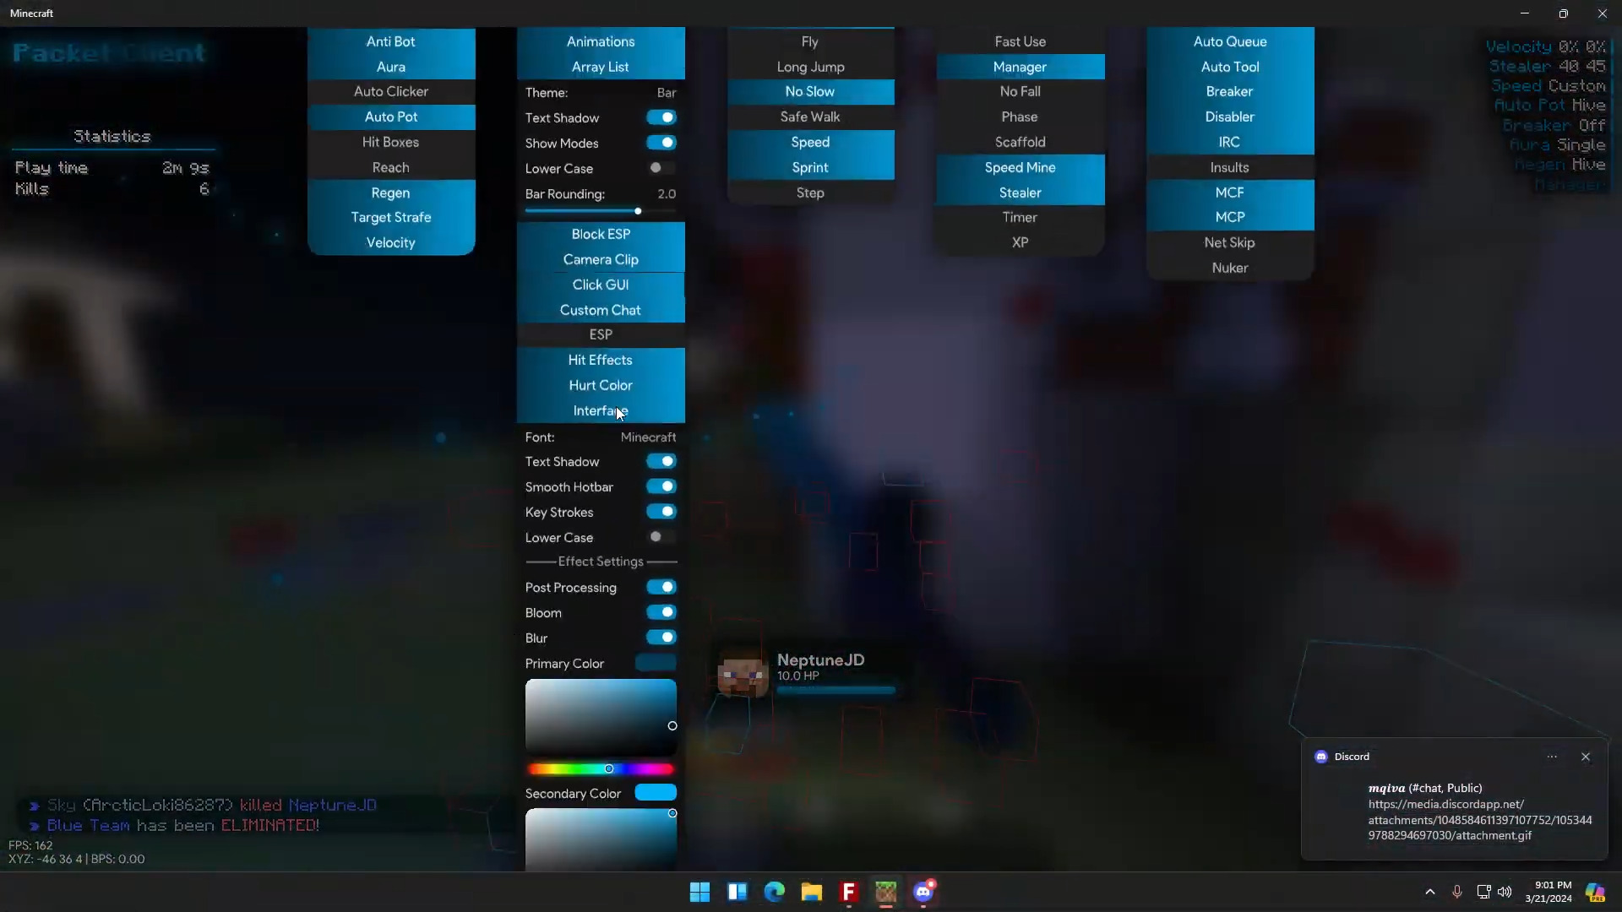This screenshot has height=912, width=1622.
Task: Click the Secondary Color swatch
Action: coord(656,792)
